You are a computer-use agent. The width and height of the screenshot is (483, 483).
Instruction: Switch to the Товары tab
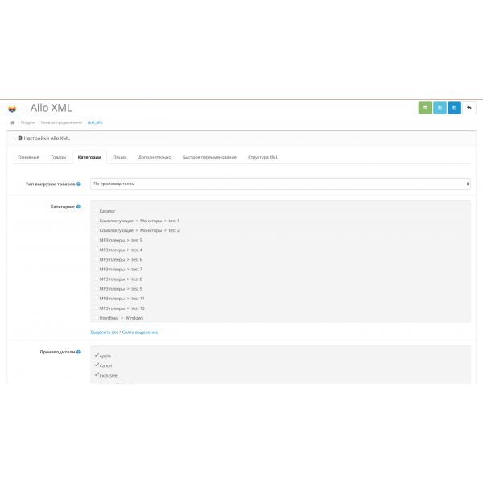[58, 157]
